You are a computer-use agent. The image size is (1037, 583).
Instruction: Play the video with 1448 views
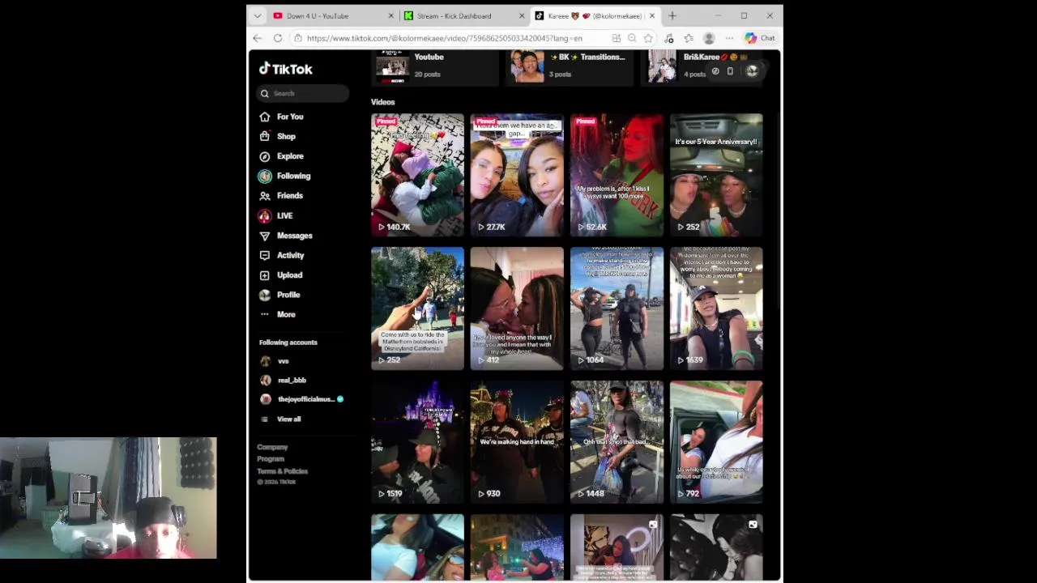(617, 442)
